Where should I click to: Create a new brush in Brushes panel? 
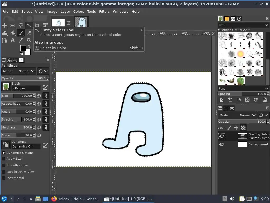(230, 100)
